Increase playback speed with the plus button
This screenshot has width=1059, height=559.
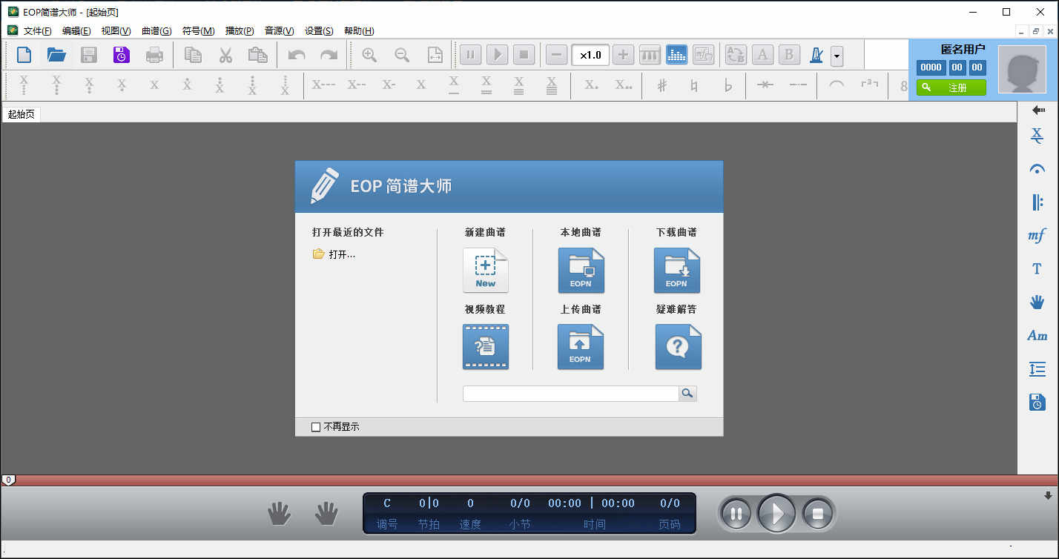623,54
